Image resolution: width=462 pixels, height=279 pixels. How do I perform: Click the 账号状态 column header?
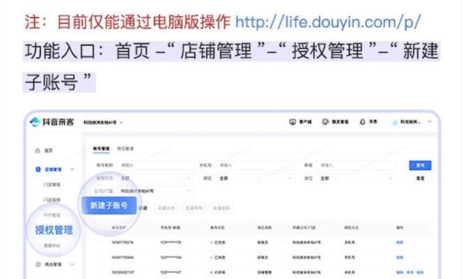click(218, 228)
